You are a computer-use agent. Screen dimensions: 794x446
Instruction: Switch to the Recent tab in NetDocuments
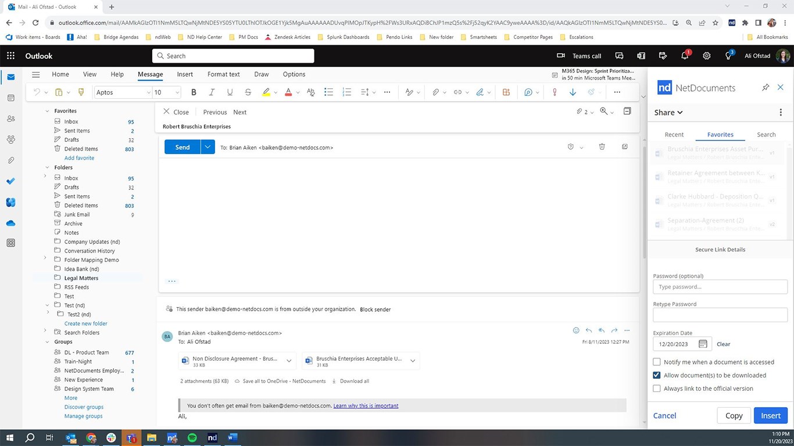[x=674, y=134]
